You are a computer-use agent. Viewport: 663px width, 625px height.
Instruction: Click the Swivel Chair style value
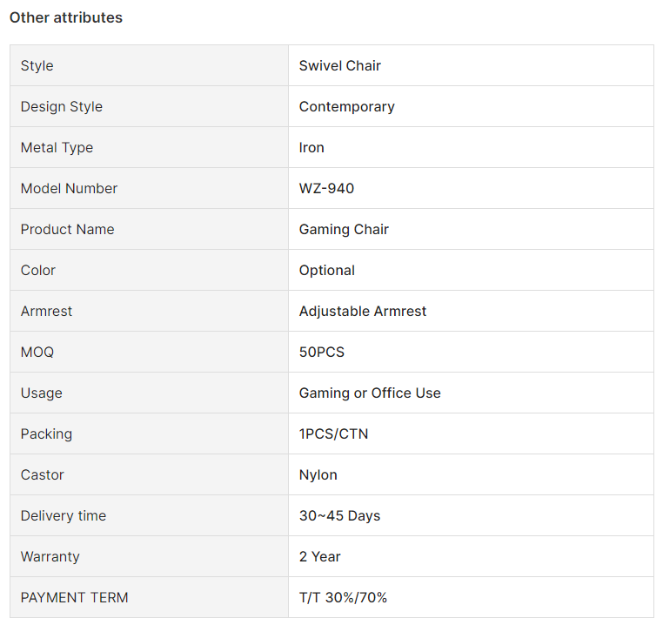pyautogui.click(x=340, y=65)
